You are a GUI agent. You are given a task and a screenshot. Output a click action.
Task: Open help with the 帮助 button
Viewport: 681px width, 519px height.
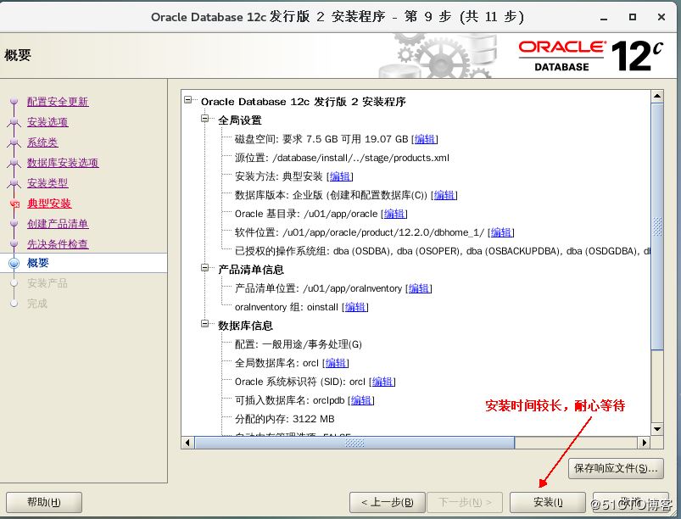[x=44, y=502]
